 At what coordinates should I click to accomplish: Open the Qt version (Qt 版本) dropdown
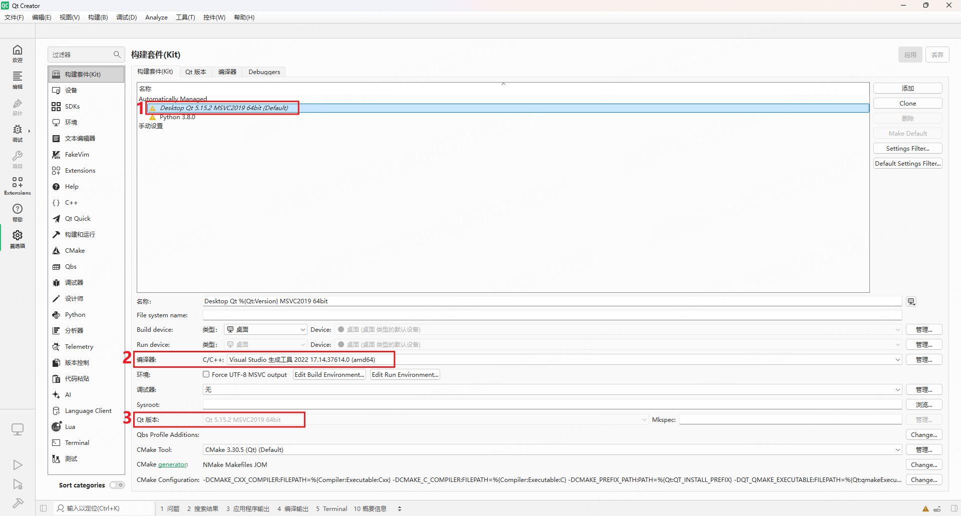click(426, 420)
